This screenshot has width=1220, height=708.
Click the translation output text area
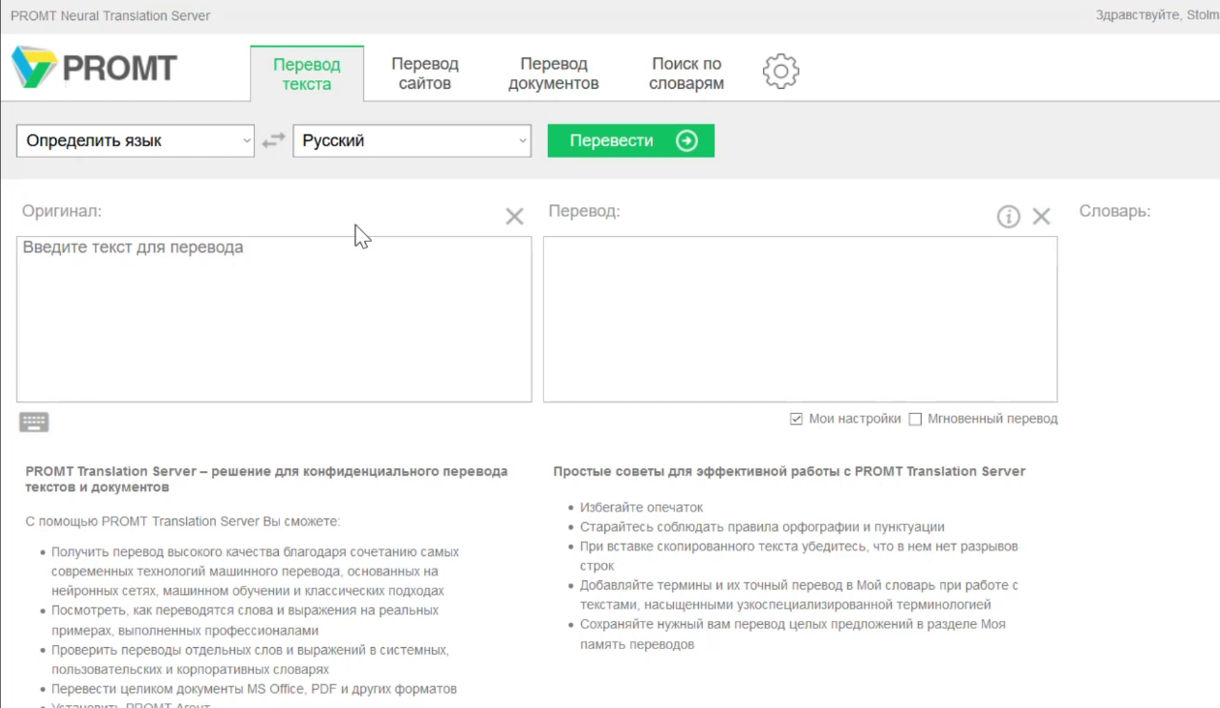800,319
